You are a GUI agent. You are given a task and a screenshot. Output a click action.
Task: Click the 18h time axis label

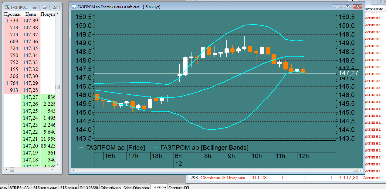(157, 156)
